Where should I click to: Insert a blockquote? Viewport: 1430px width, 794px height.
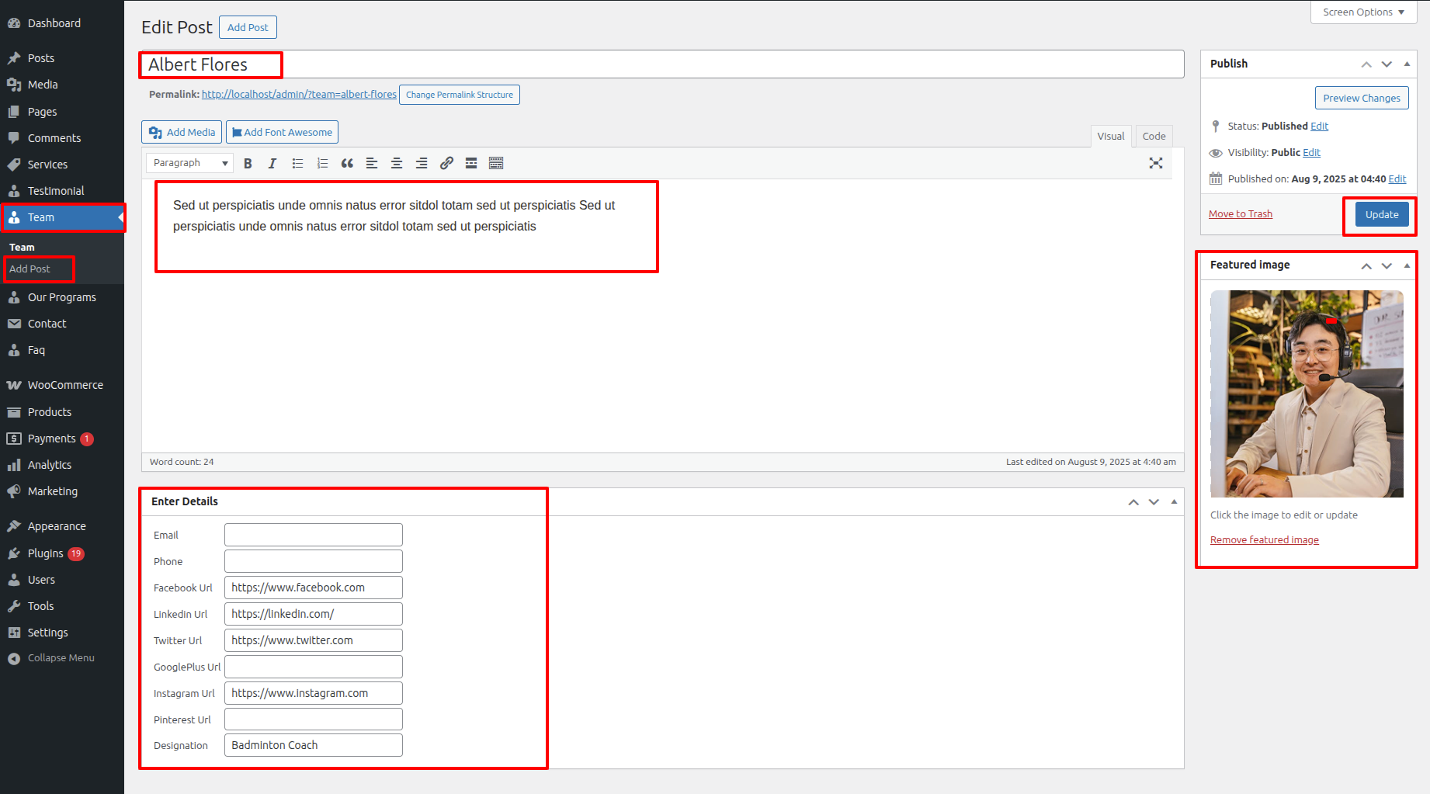pyautogui.click(x=347, y=163)
